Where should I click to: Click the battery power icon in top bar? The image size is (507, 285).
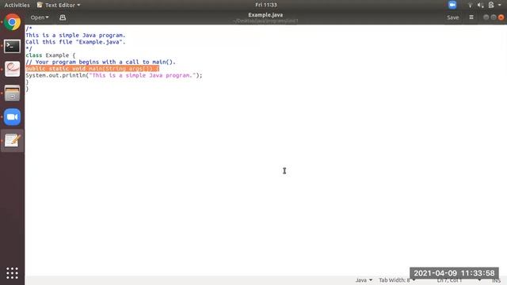491,5
